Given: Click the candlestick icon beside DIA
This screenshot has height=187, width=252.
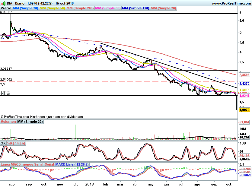Looking at the screenshot, I should pyautogui.click(x=3, y=3).
